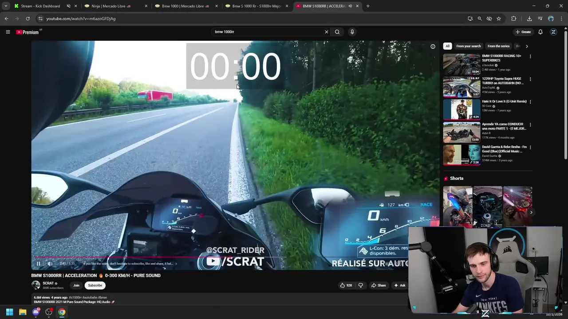Click the #autobahn hashtag

(90, 298)
